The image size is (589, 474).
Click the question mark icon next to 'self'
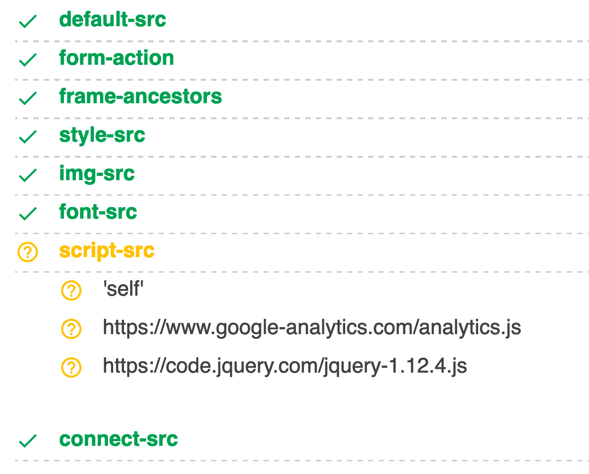(71, 291)
